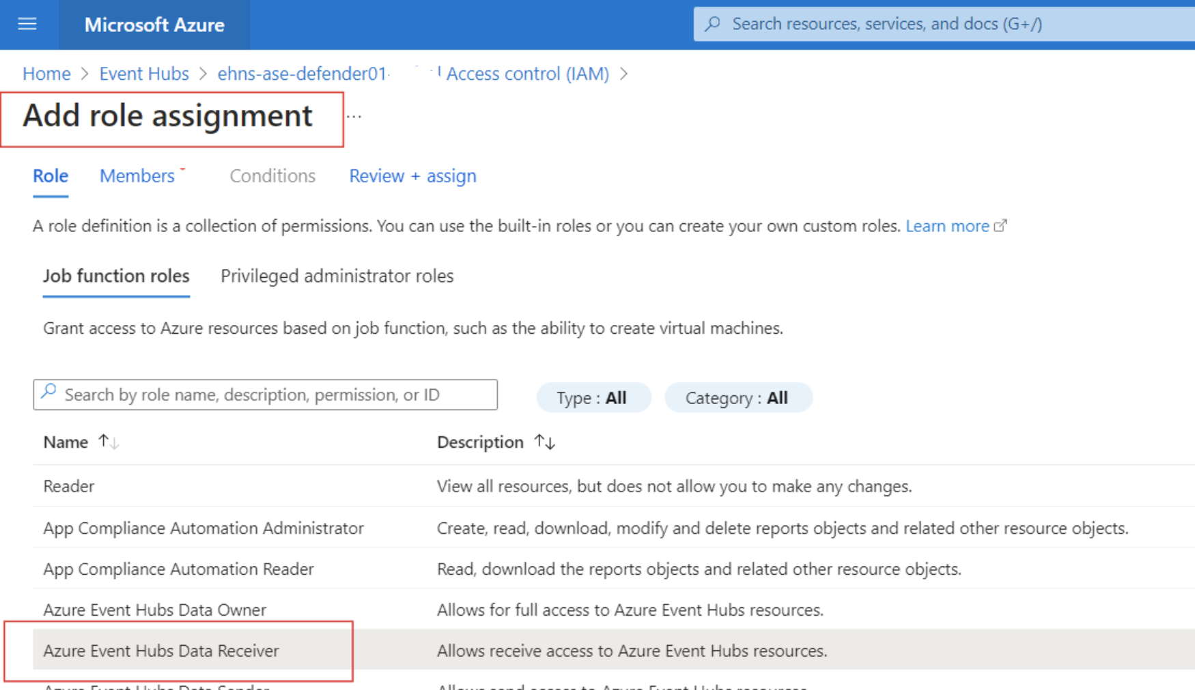Open the Type : All filter
This screenshot has width=1195, height=690.
click(x=593, y=398)
